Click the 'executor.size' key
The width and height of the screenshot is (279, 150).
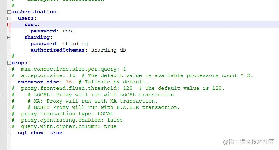(x=39, y=82)
